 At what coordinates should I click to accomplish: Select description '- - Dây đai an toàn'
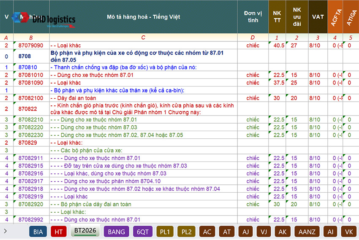[x=143, y=98]
